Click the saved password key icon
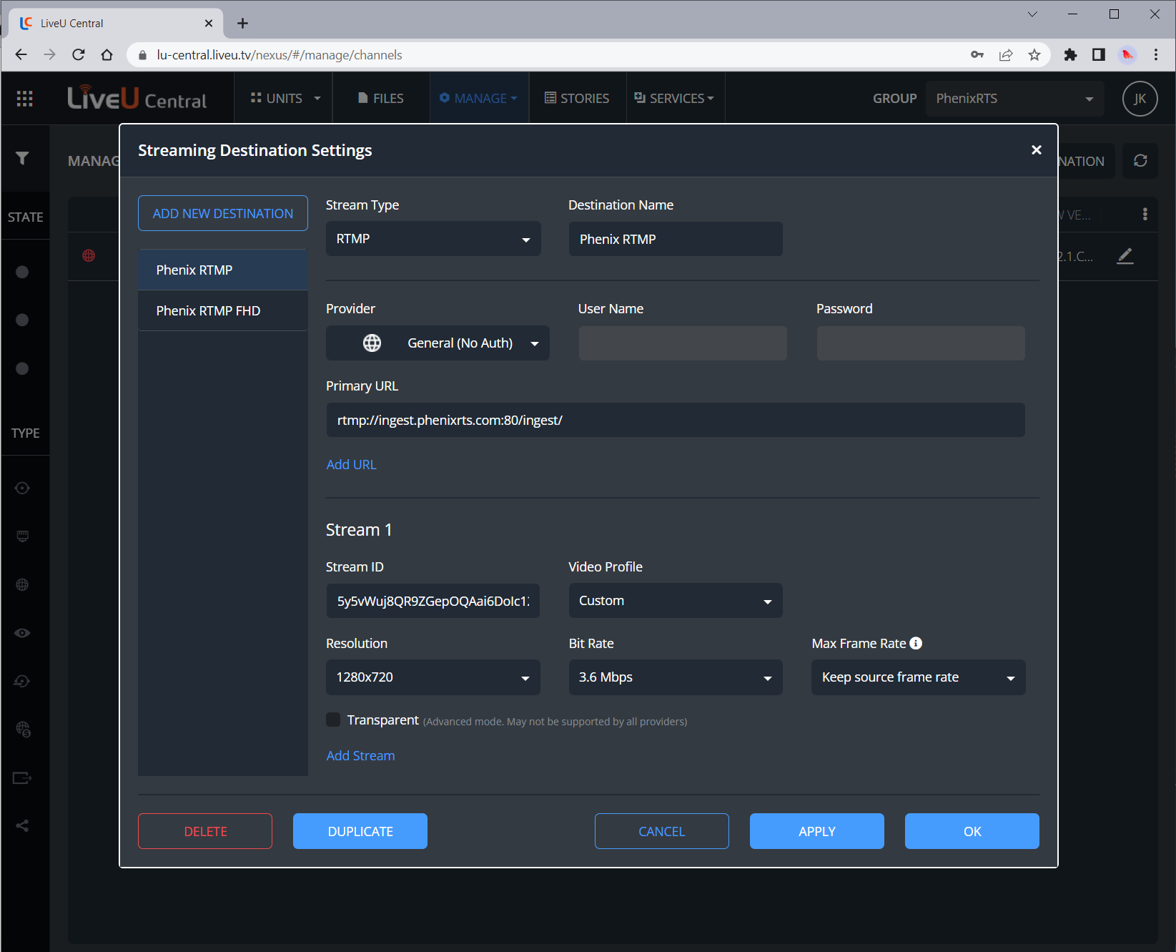This screenshot has width=1176, height=952. [977, 54]
